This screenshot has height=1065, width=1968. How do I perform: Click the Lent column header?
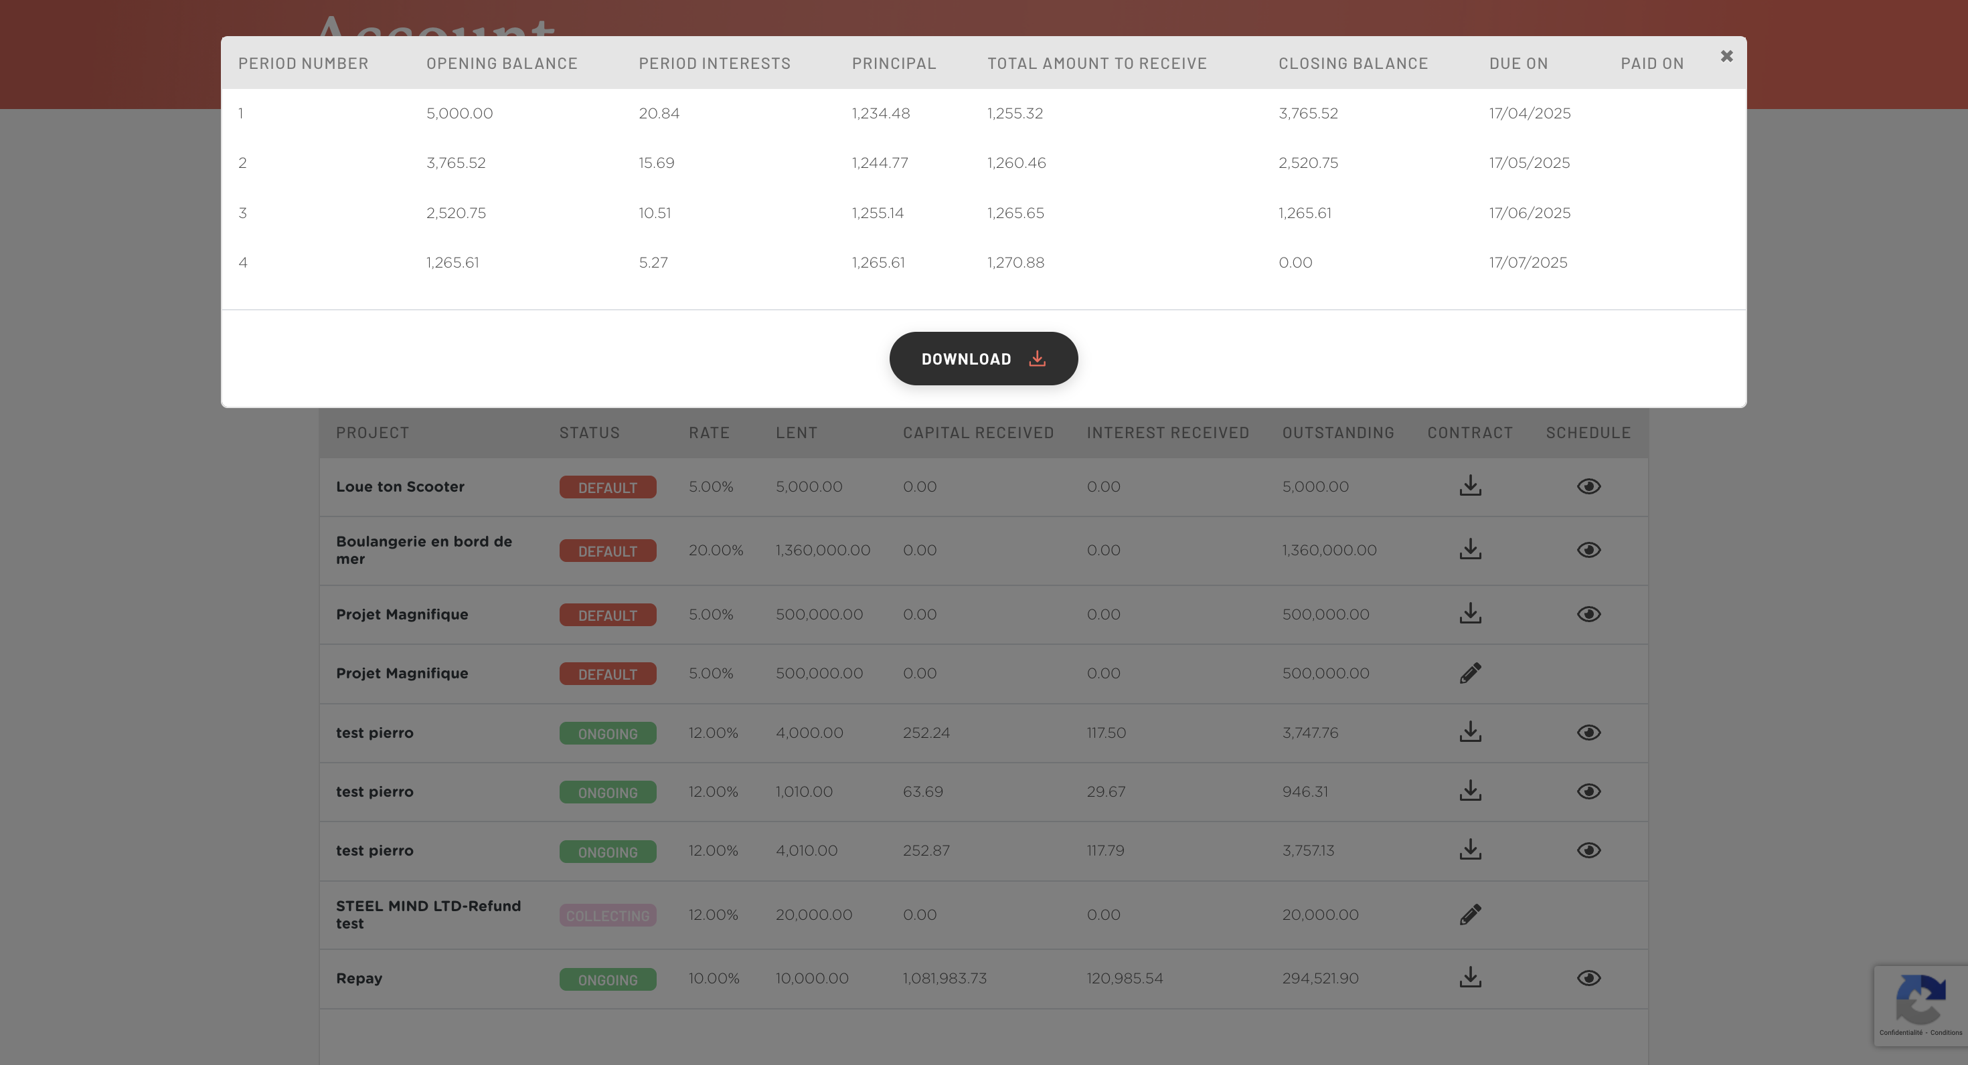pyautogui.click(x=796, y=433)
